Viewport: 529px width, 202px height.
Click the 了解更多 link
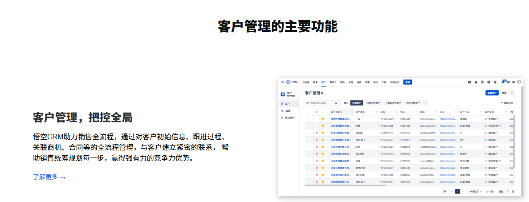[49, 177]
